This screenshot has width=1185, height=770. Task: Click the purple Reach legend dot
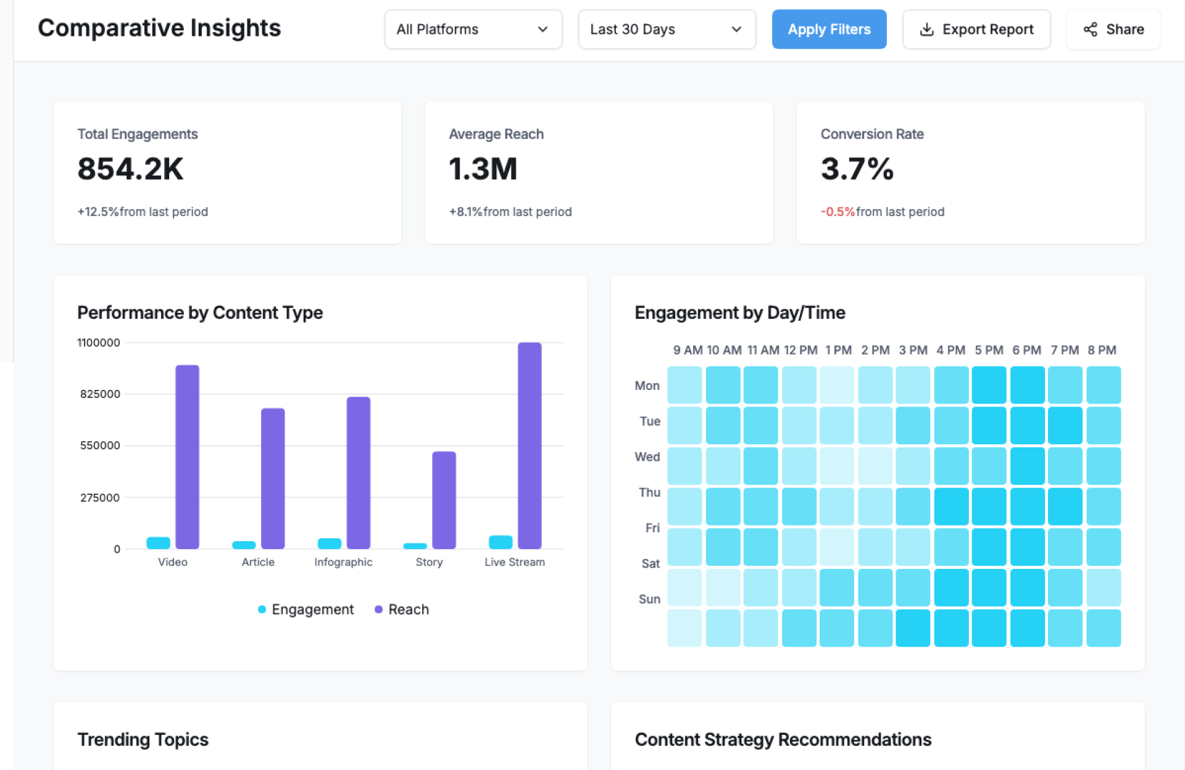[378, 610]
